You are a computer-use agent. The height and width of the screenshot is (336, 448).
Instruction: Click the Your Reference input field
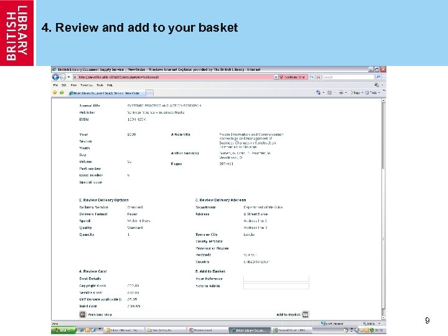[276, 279]
